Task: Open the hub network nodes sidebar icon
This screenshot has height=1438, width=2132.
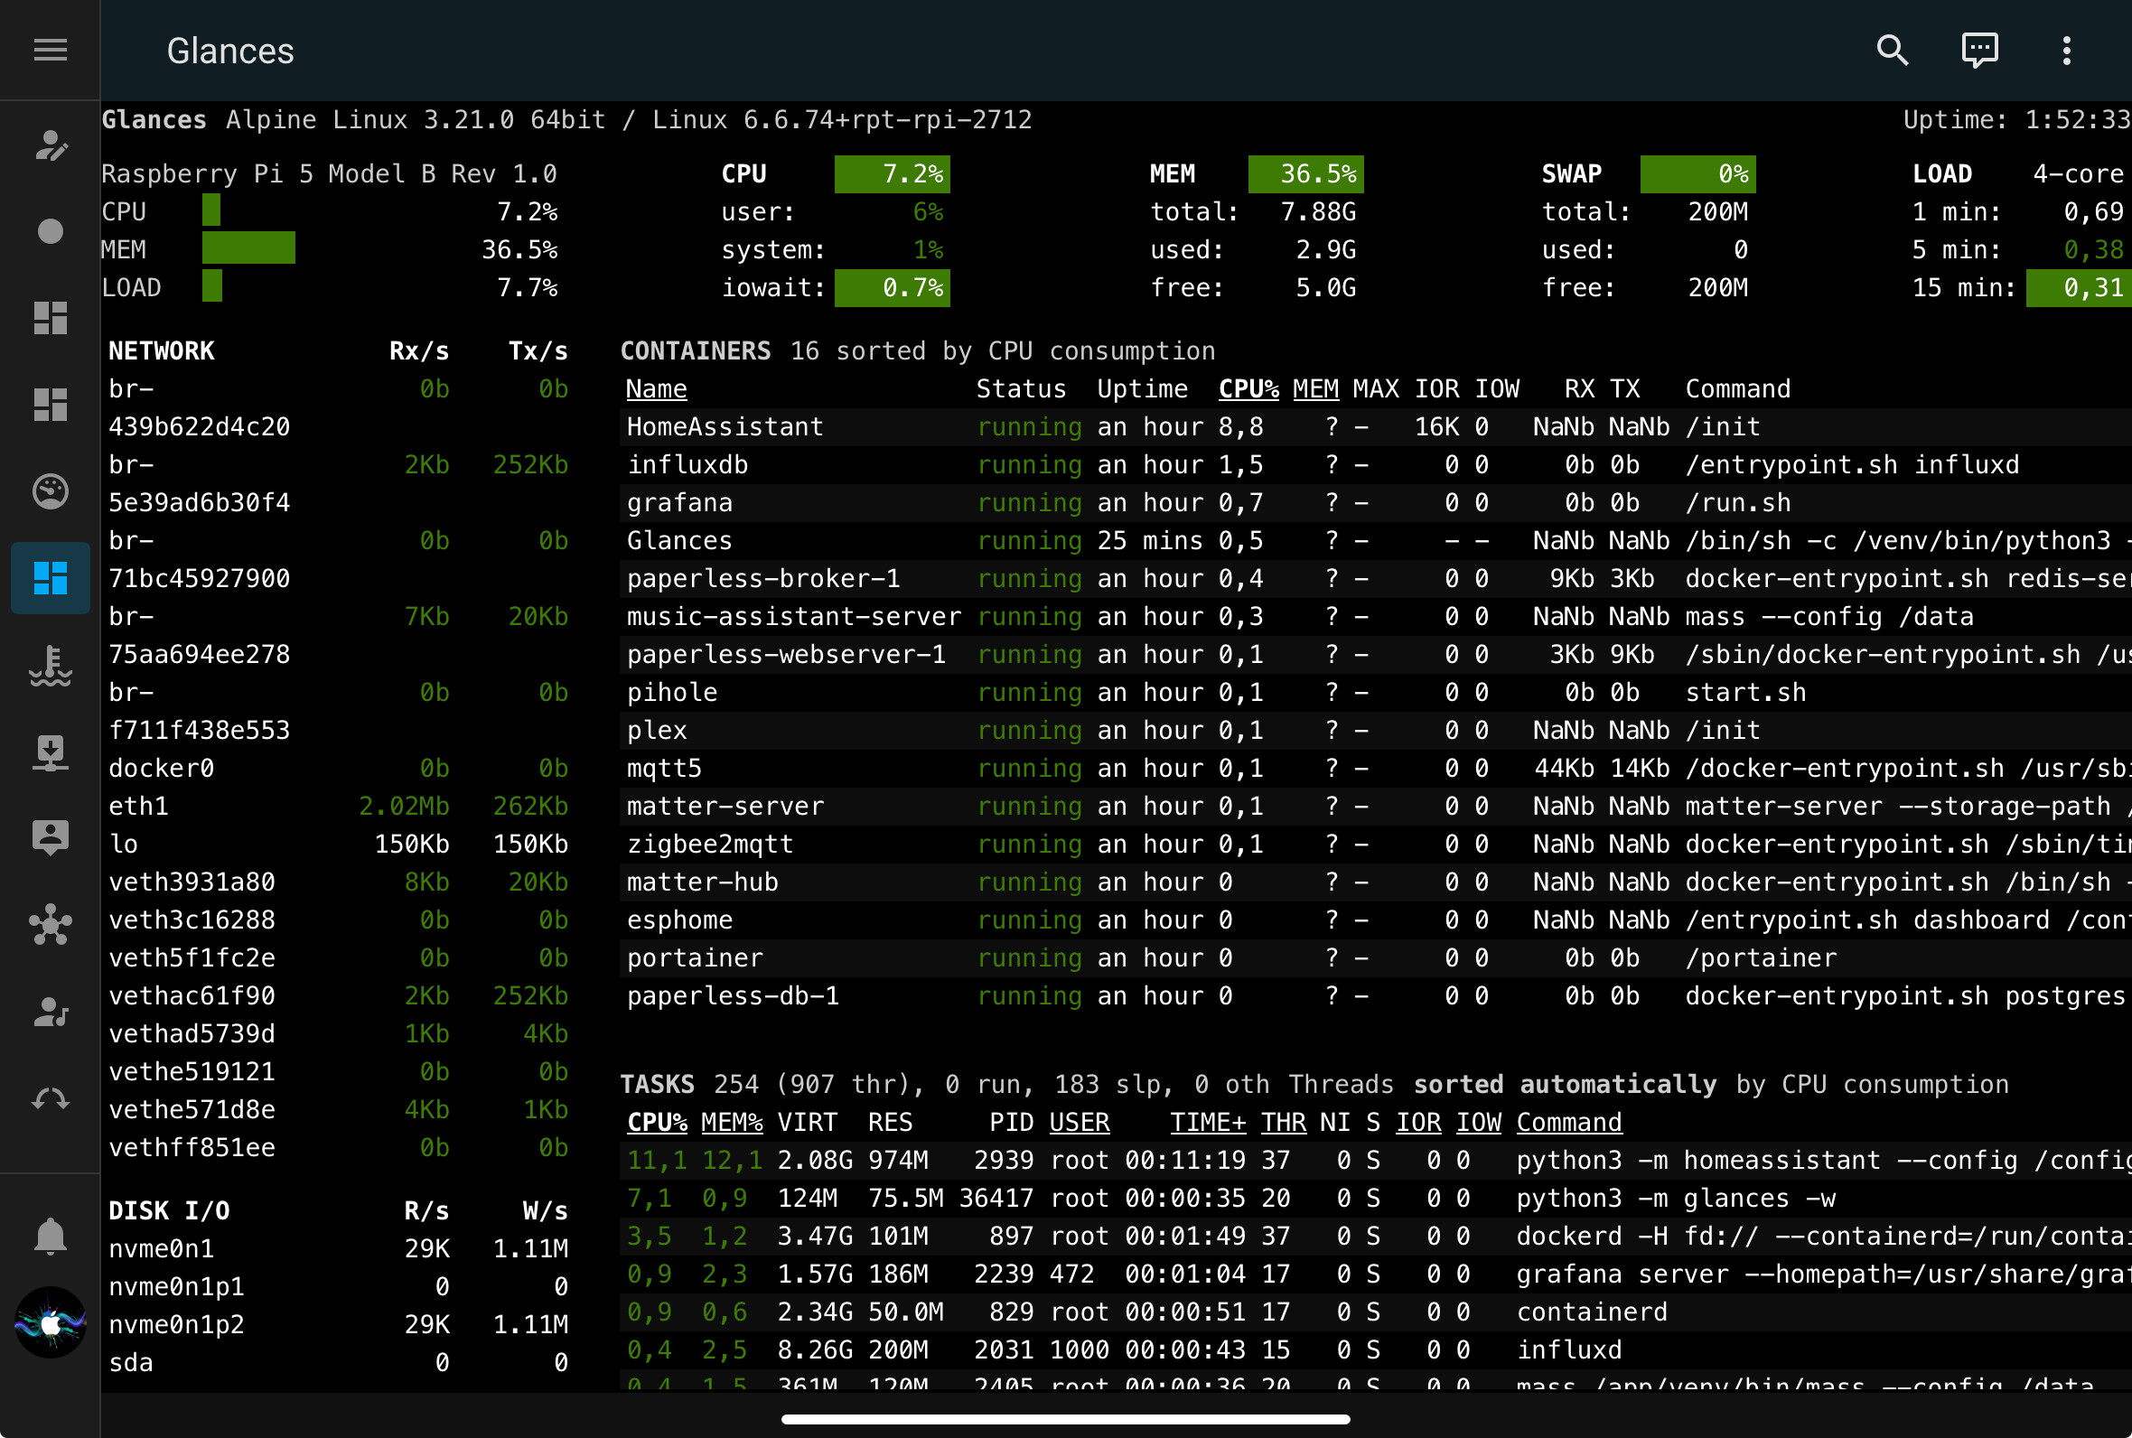Action: click(51, 924)
